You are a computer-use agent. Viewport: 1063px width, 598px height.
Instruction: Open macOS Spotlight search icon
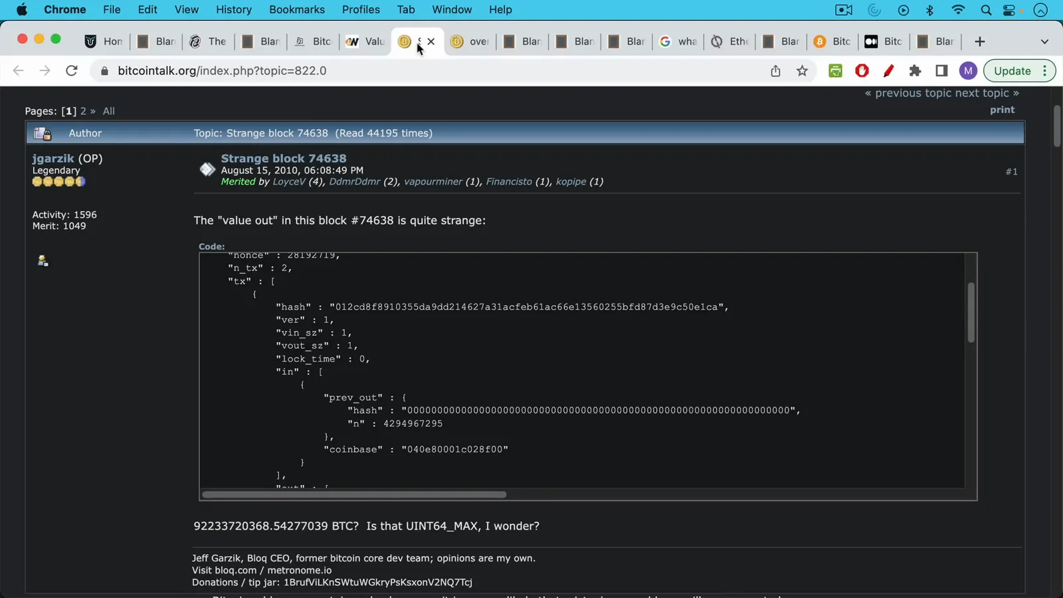[x=986, y=10]
